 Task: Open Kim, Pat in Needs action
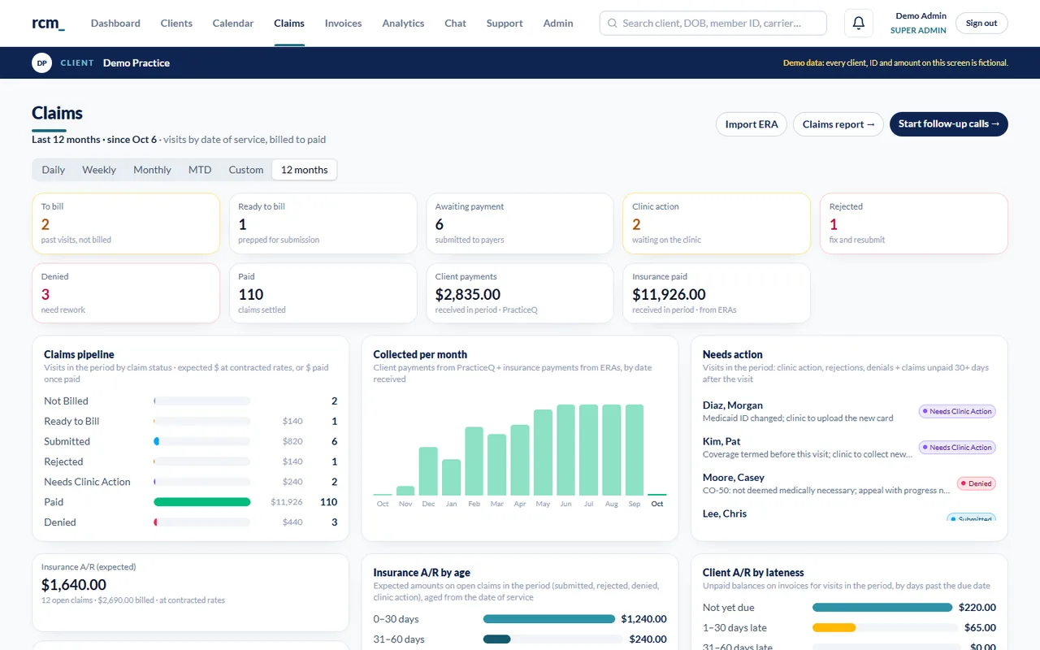849,448
